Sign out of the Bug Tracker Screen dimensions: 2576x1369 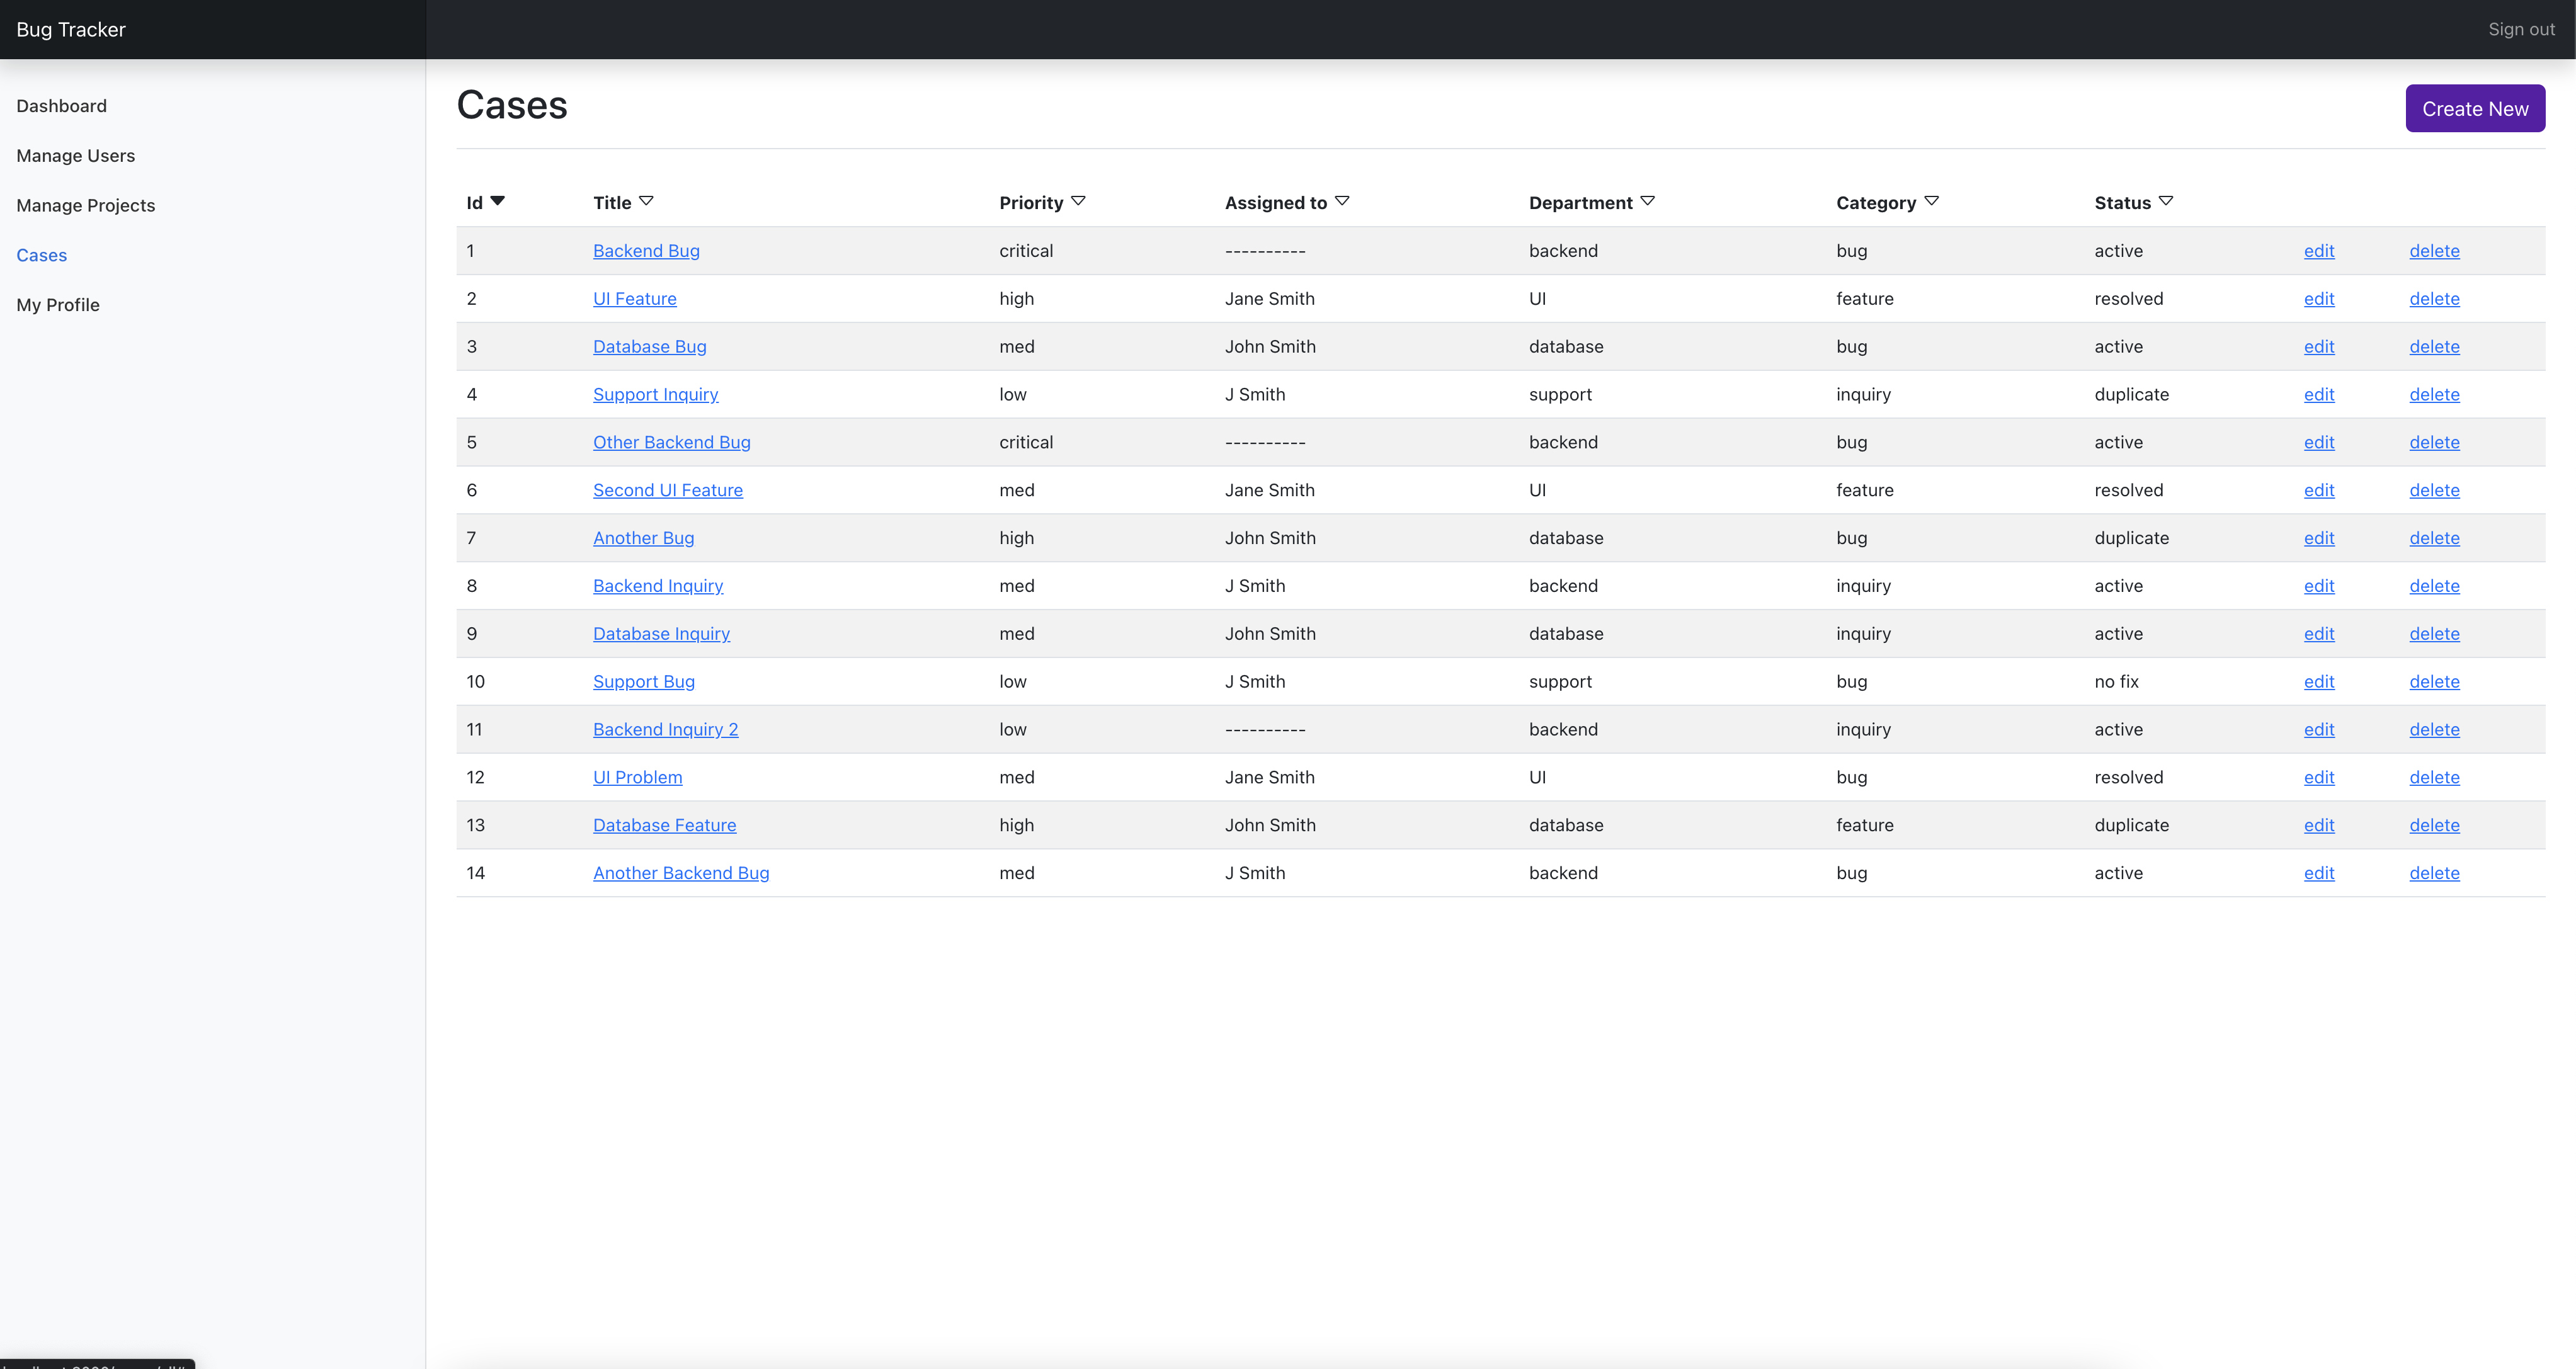pyautogui.click(x=2521, y=29)
